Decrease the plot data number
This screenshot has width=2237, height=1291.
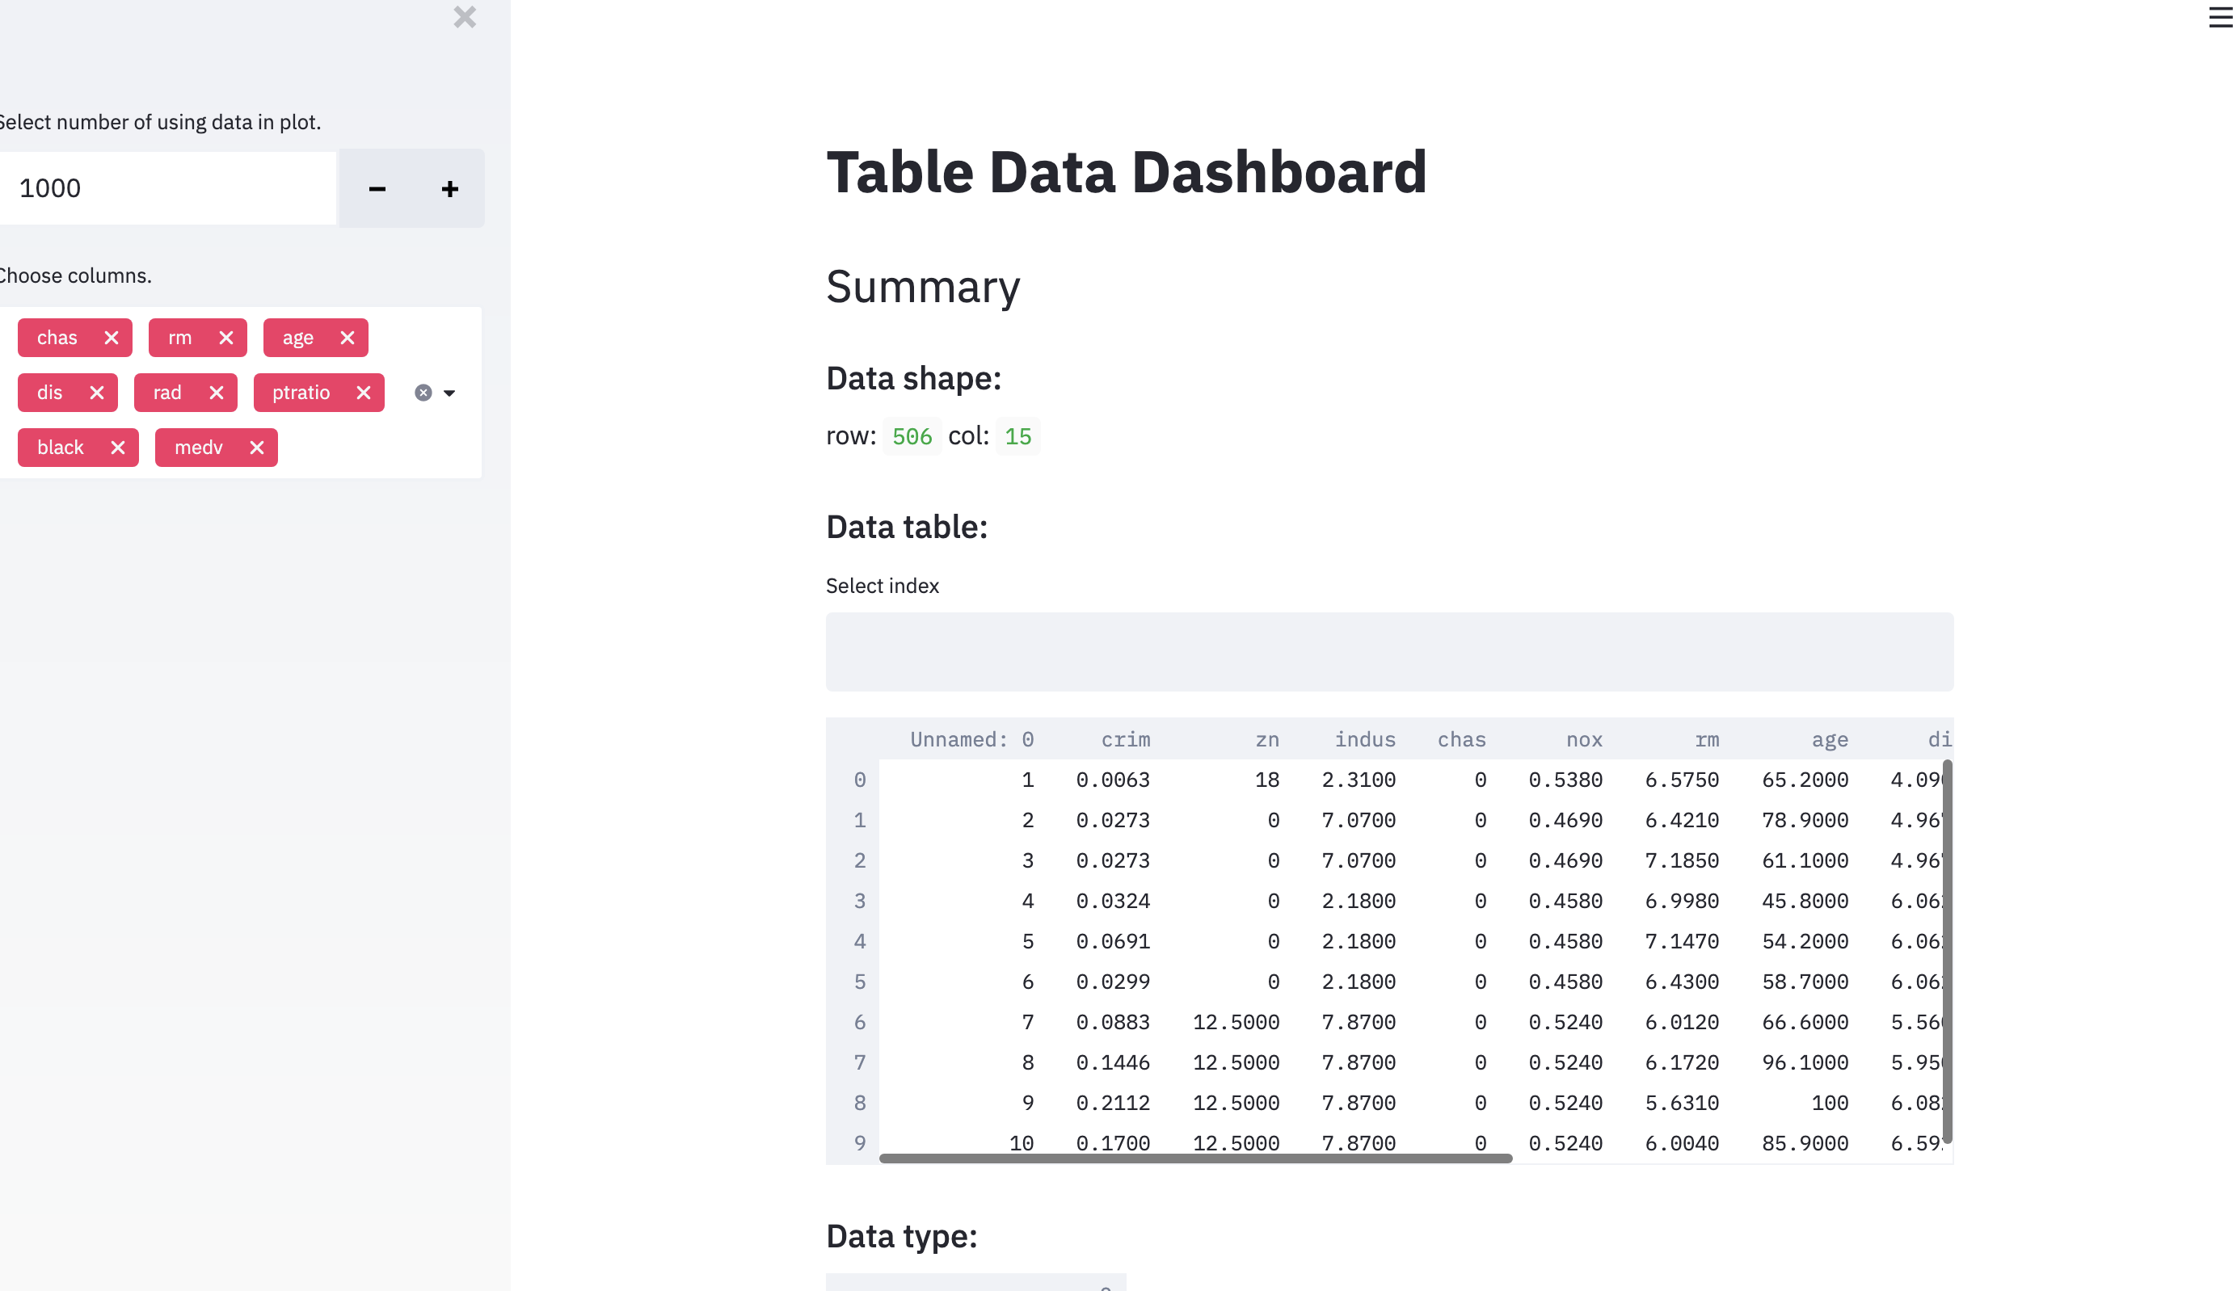click(x=377, y=189)
